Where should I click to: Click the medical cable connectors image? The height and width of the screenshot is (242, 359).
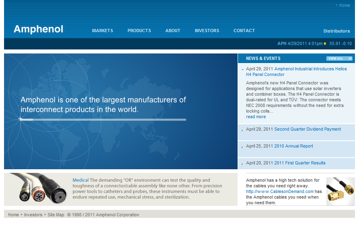(x=39, y=189)
